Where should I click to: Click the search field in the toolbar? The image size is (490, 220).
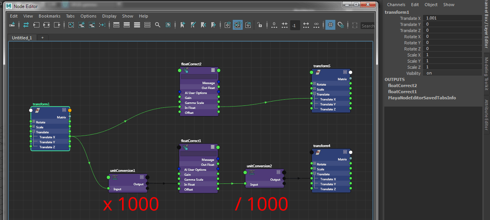(367, 26)
